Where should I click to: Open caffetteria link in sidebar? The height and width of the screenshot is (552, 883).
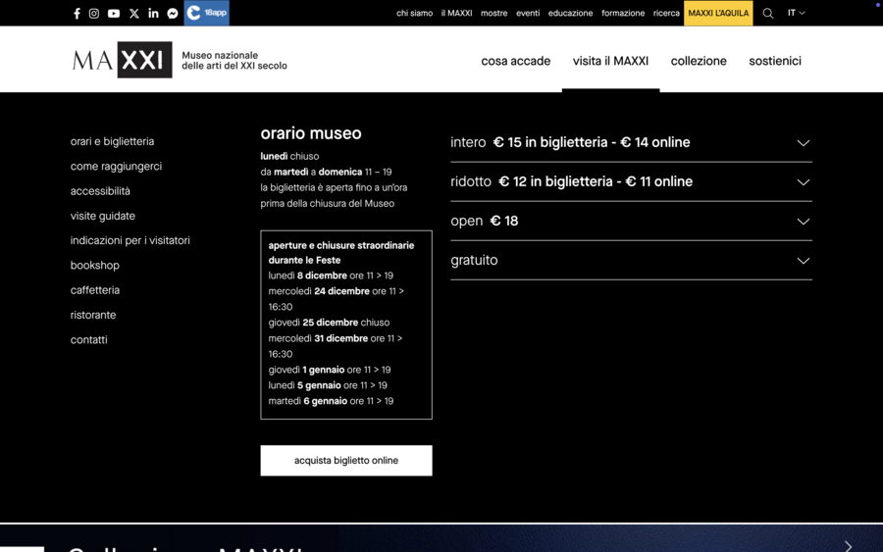pyautogui.click(x=94, y=290)
